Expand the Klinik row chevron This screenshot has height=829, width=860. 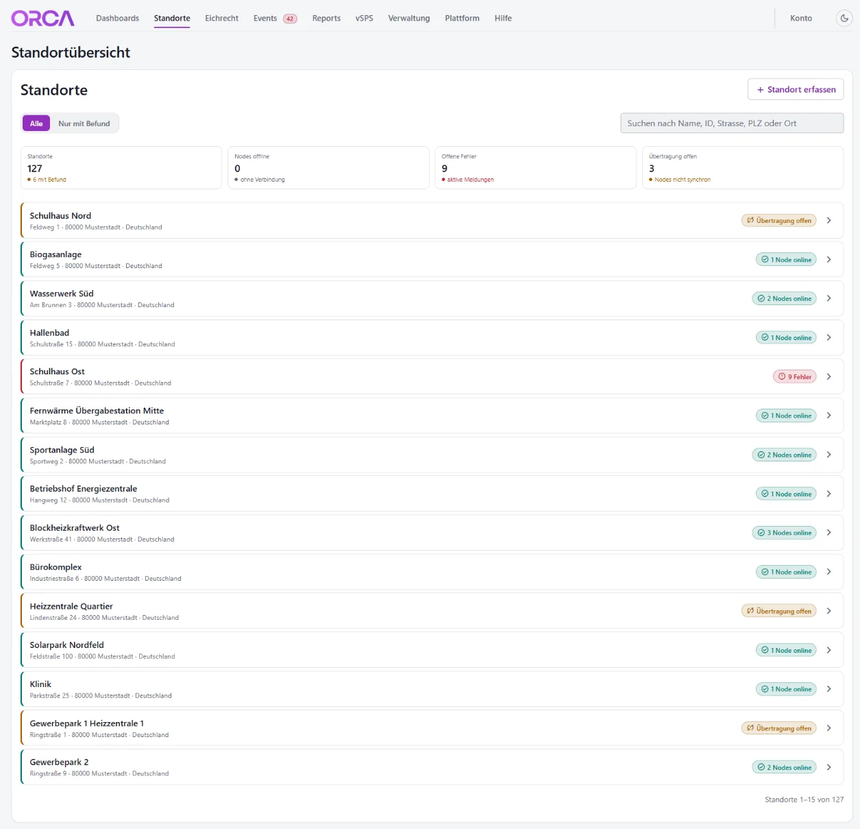tap(829, 689)
